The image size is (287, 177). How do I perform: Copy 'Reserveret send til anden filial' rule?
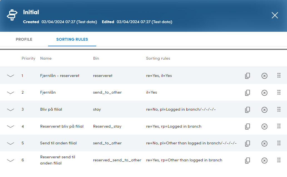click(x=248, y=160)
